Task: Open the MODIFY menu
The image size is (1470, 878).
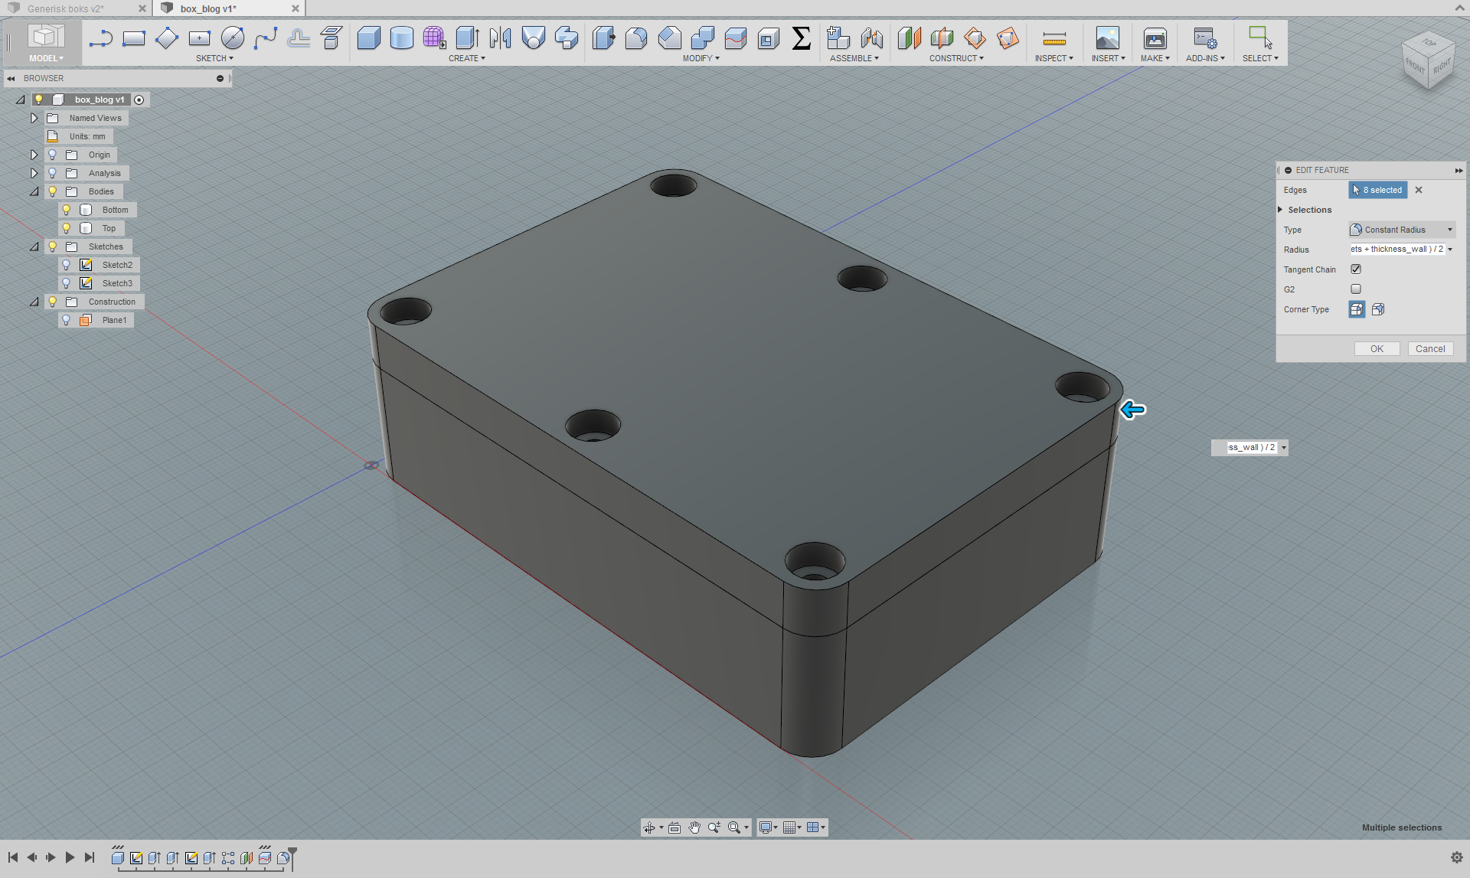Action: click(701, 58)
